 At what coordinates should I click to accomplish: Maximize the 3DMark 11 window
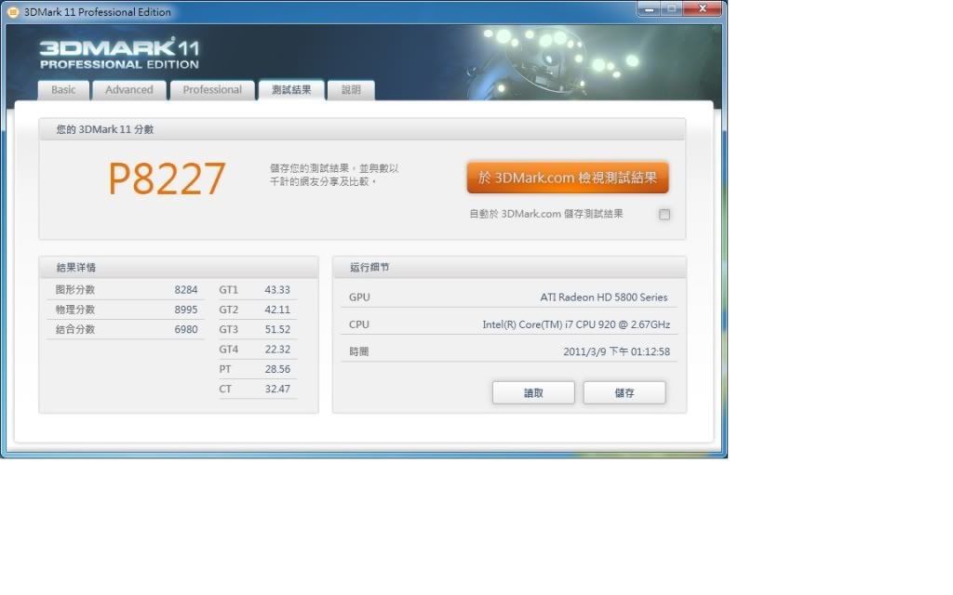click(672, 9)
